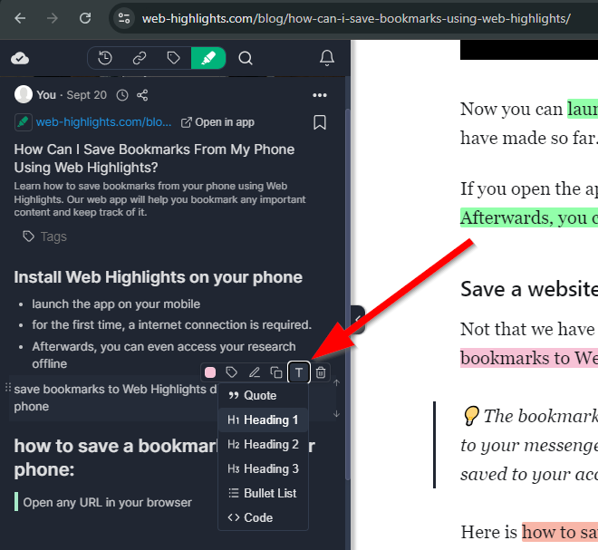Image resolution: width=598 pixels, height=550 pixels.
Task: Select highlight 'for the first time, a internet connection'
Action: pos(171,325)
